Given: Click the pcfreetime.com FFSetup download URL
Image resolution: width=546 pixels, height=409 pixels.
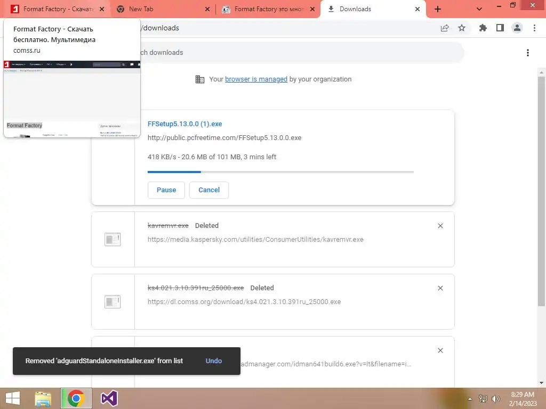Looking at the screenshot, I should point(224,138).
